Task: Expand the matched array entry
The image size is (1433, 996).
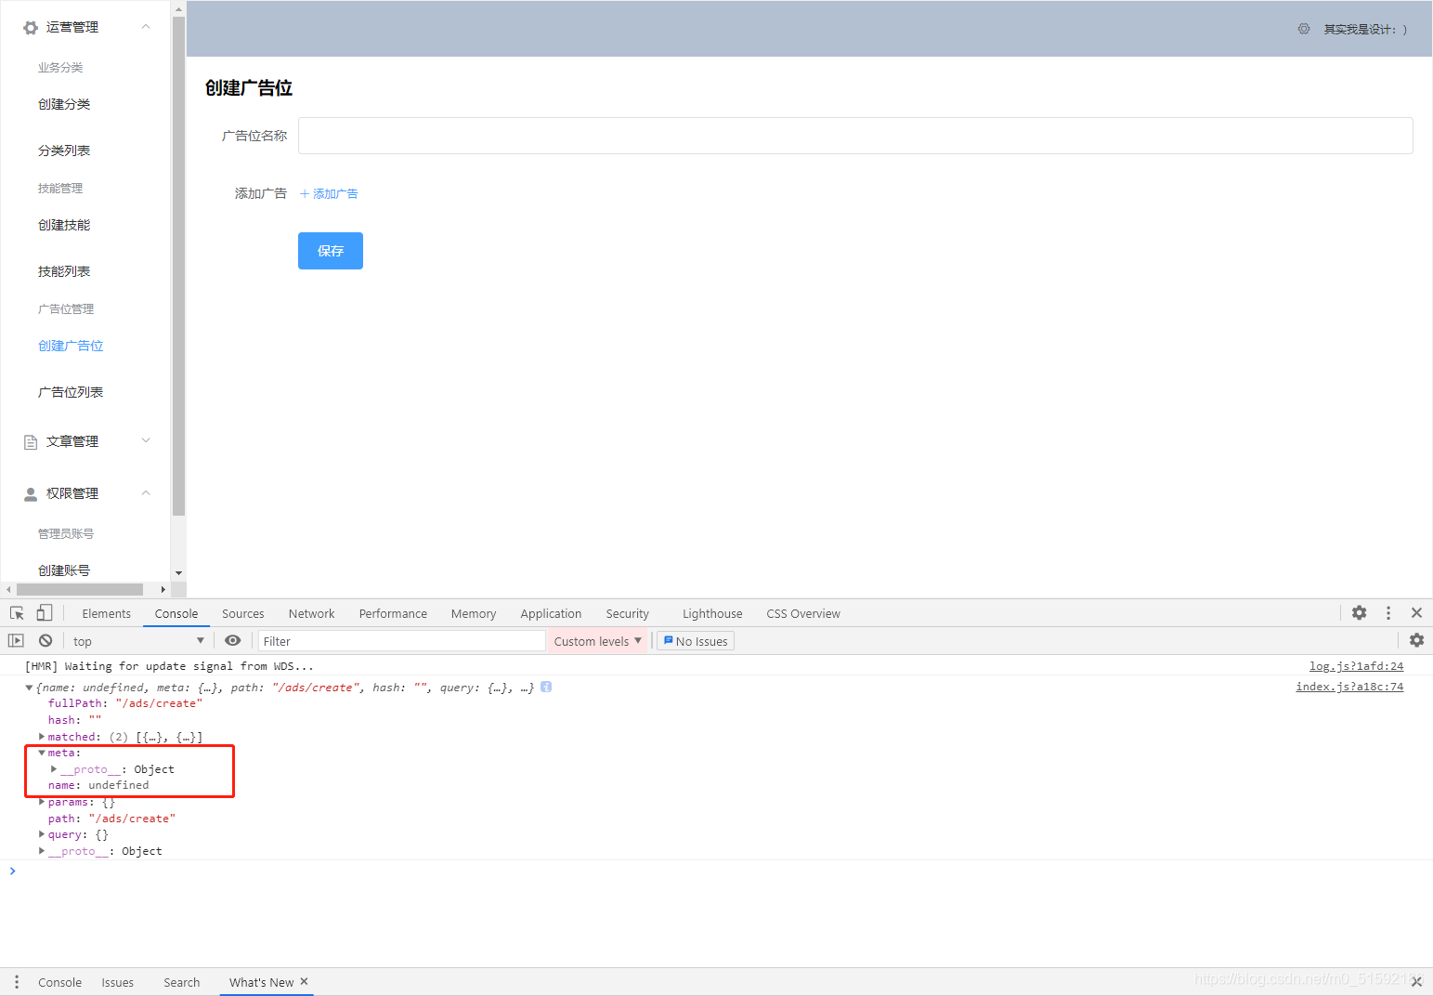Action: coord(42,736)
